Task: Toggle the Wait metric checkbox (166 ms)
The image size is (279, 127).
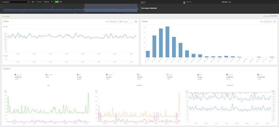Action: click(x=138, y=75)
